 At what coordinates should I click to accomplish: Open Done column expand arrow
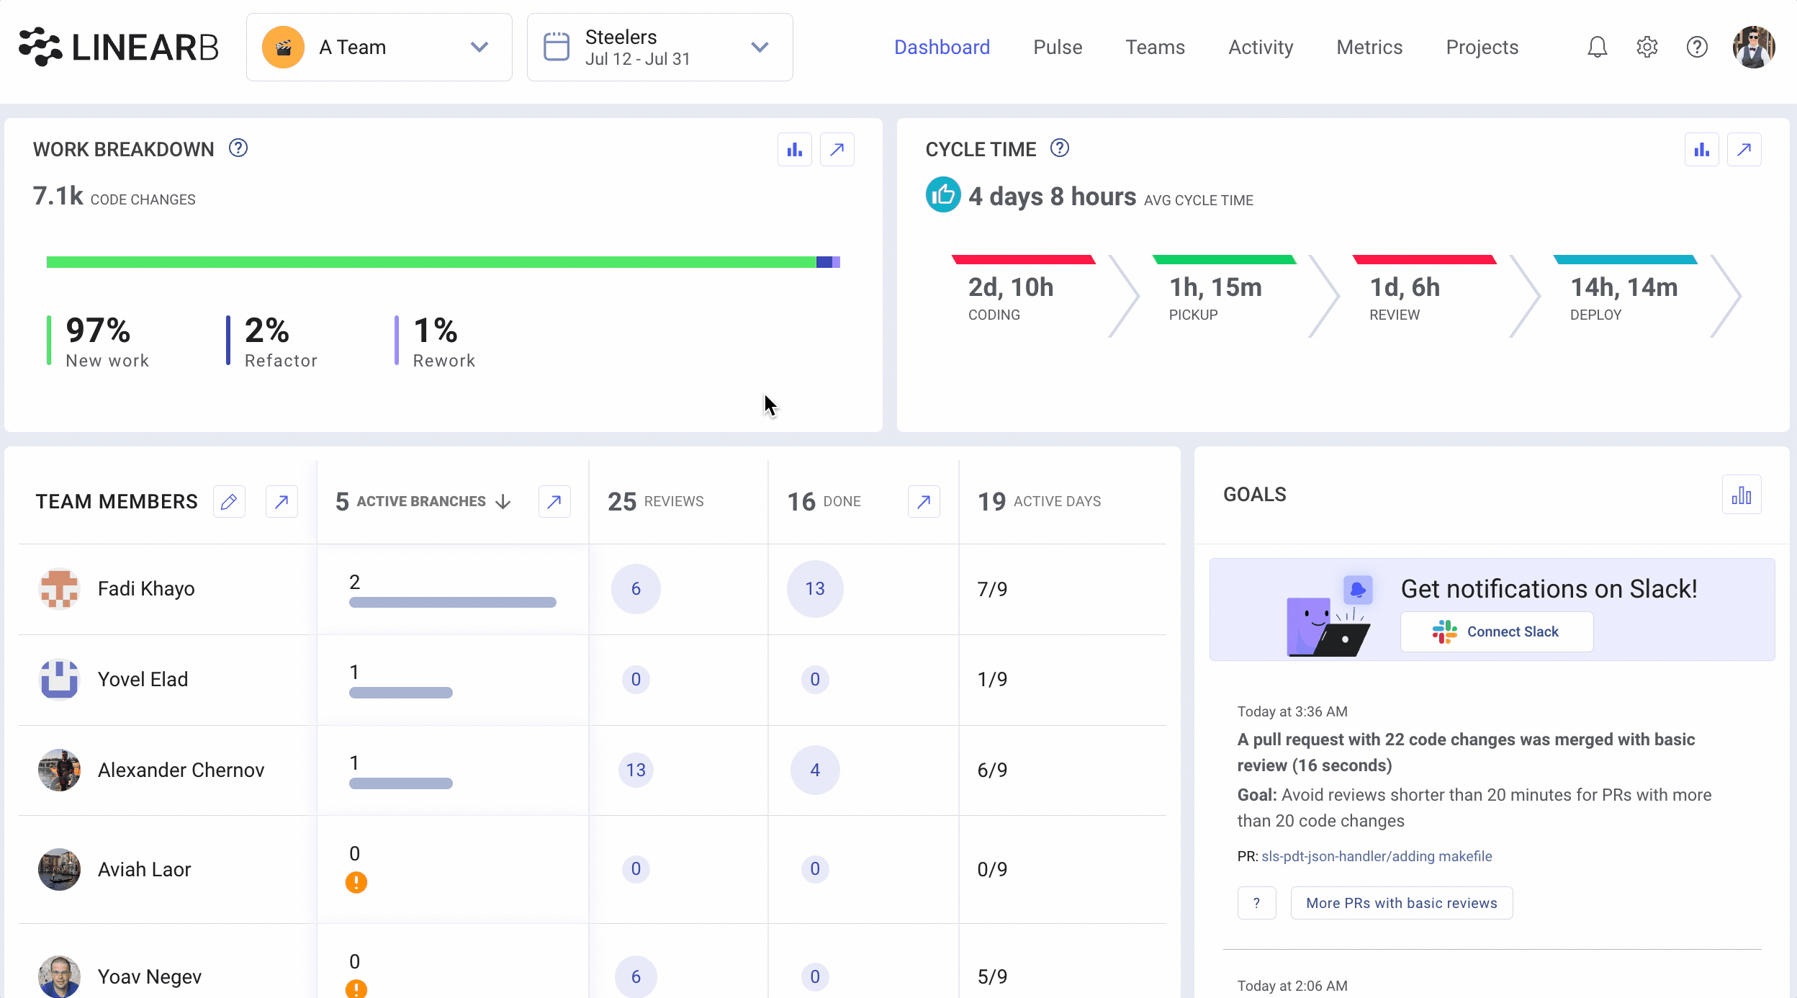pos(924,502)
